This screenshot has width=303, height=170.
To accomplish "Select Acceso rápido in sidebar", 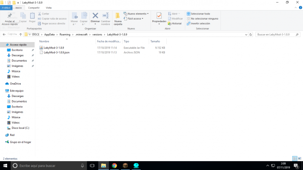I will pyautogui.click(x=18, y=45).
